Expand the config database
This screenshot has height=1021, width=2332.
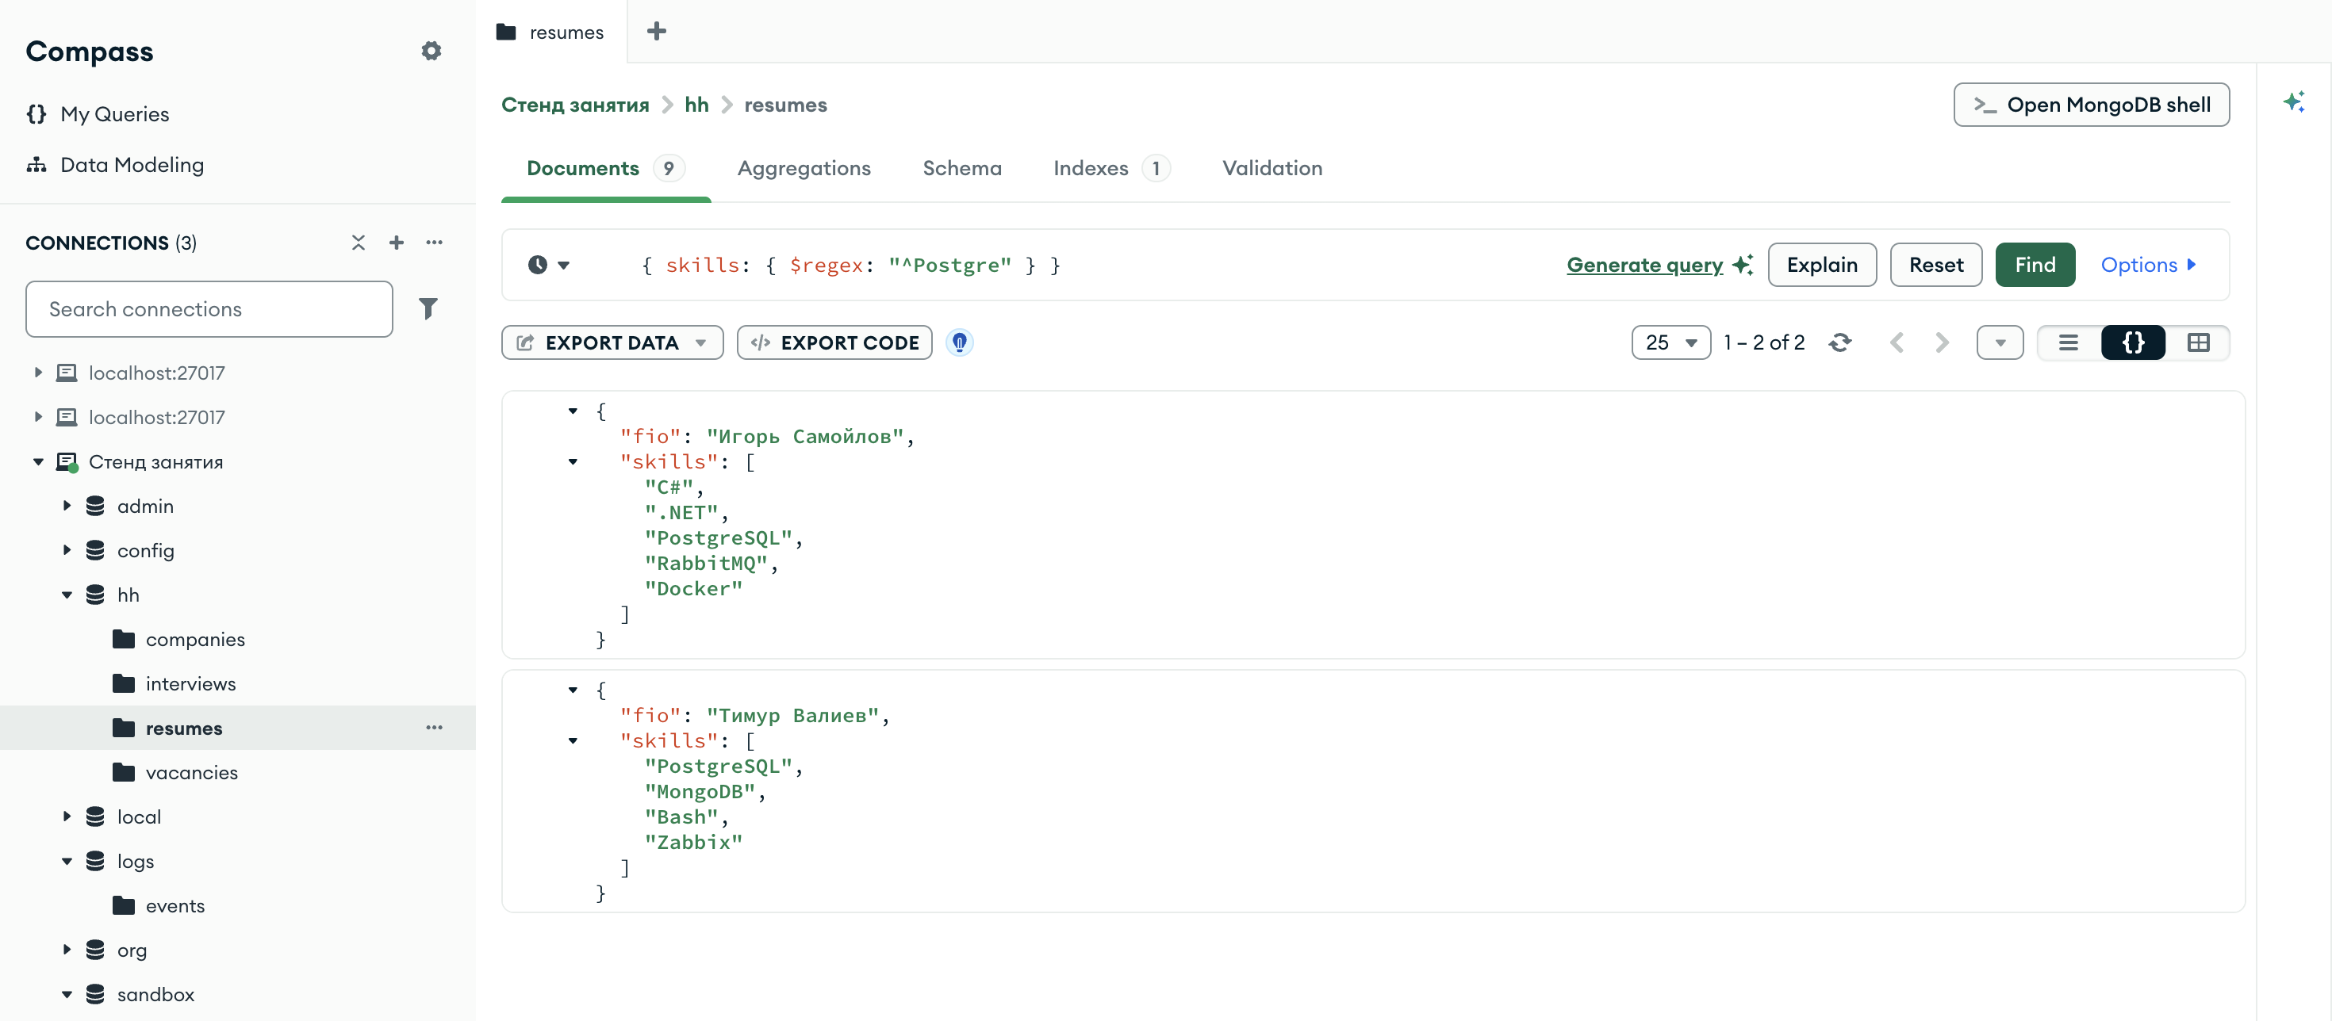click(67, 551)
